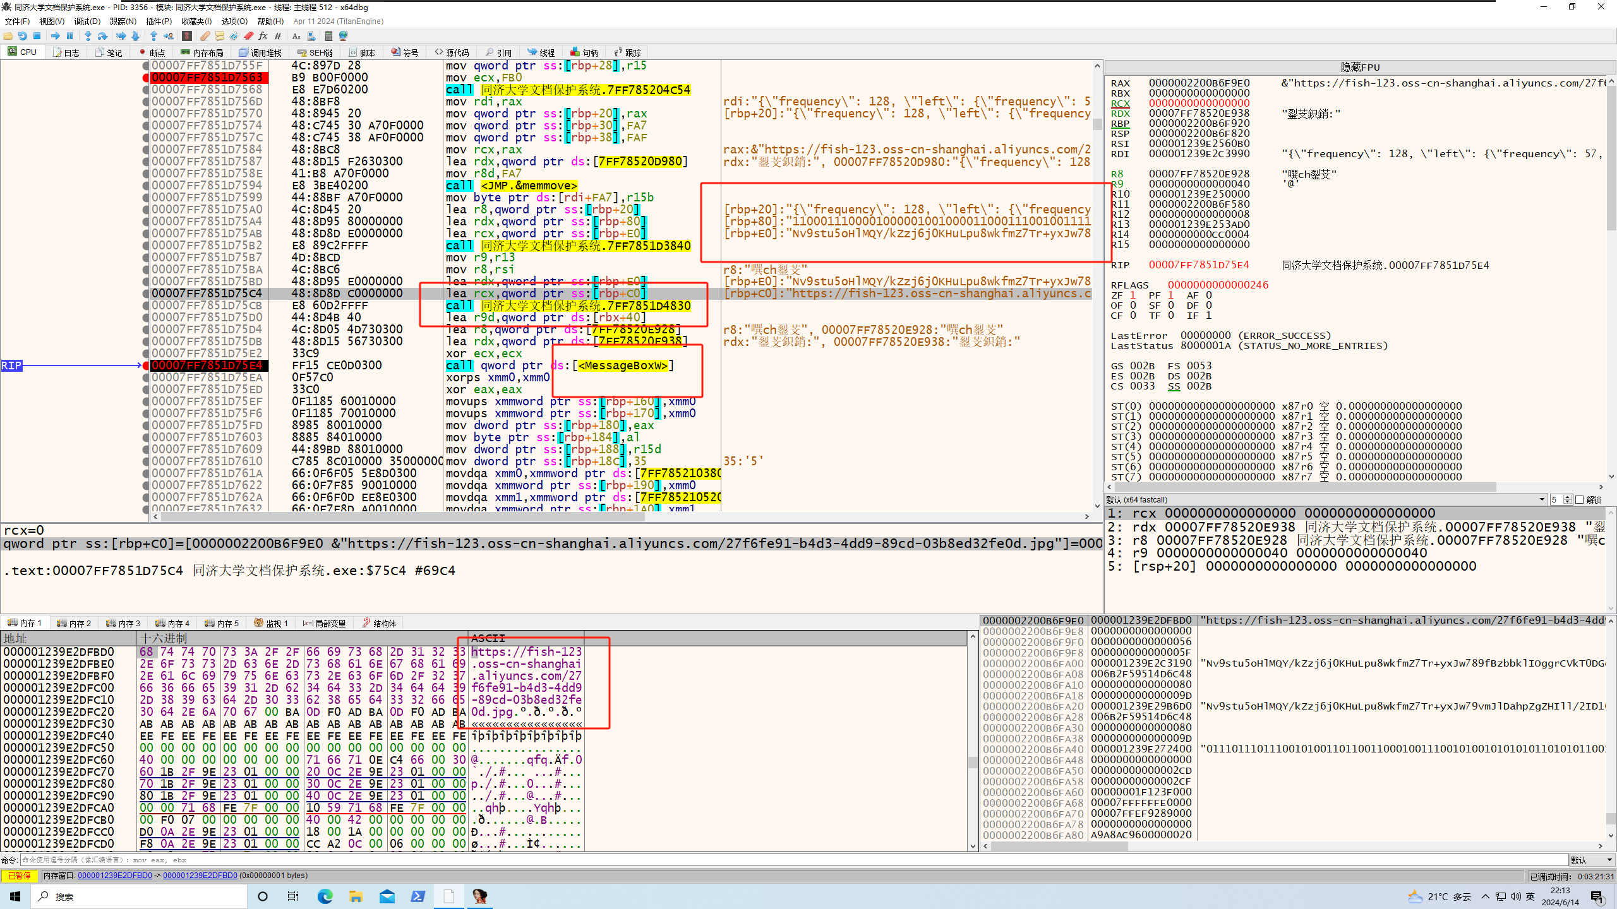
Task: Open Windows Start button
Action: [15, 896]
